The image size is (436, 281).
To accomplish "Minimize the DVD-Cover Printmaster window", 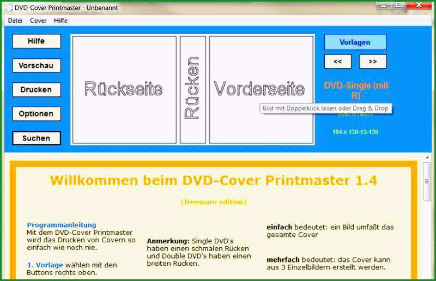I will [x=384, y=5].
